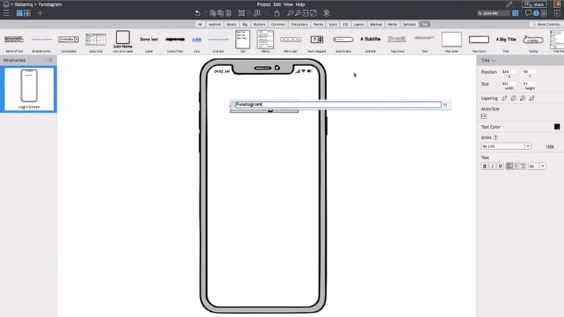Click the clipboard paste toolbar icon
Image resolution: width=564 pixels, height=317 pixels.
pyautogui.click(x=229, y=13)
